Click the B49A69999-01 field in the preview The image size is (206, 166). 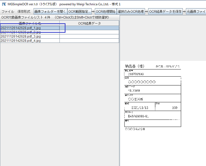coord(138,116)
